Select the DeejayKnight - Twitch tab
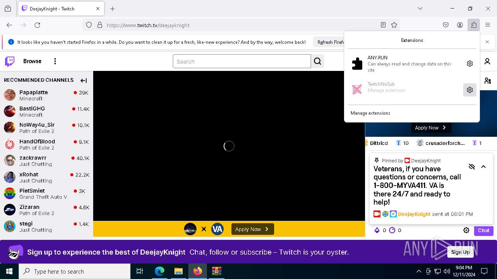The height and width of the screenshot is (279, 497). (x=61, y=9)
